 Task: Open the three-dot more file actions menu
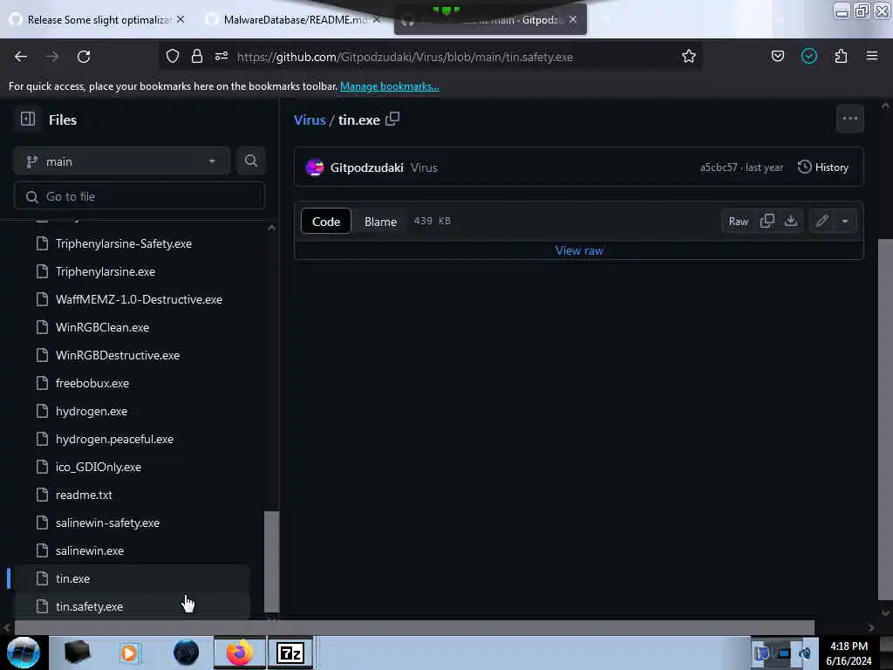pyautogui.click(x=849, y=119)
